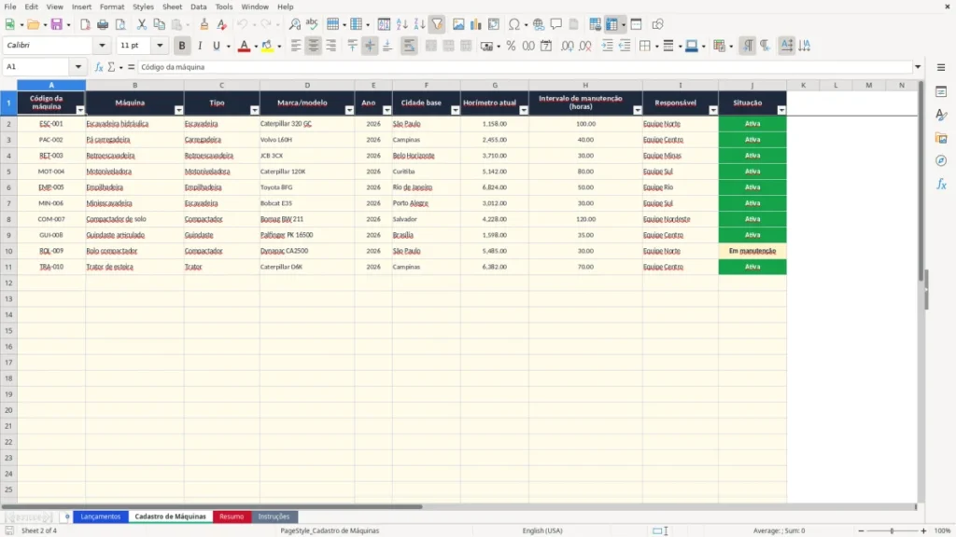Toggle Bold formatting
The image size is (956, 537).
tap(182, 46)
